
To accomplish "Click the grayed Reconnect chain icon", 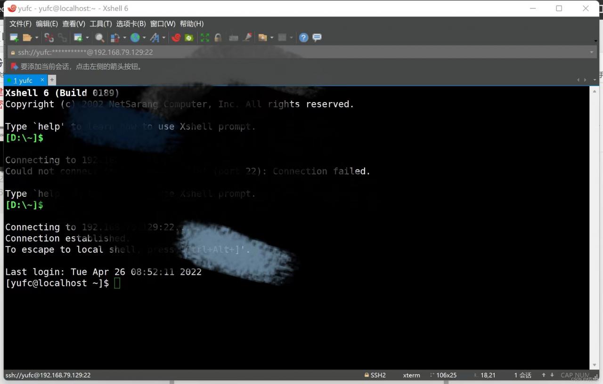I will pos(62,38).
